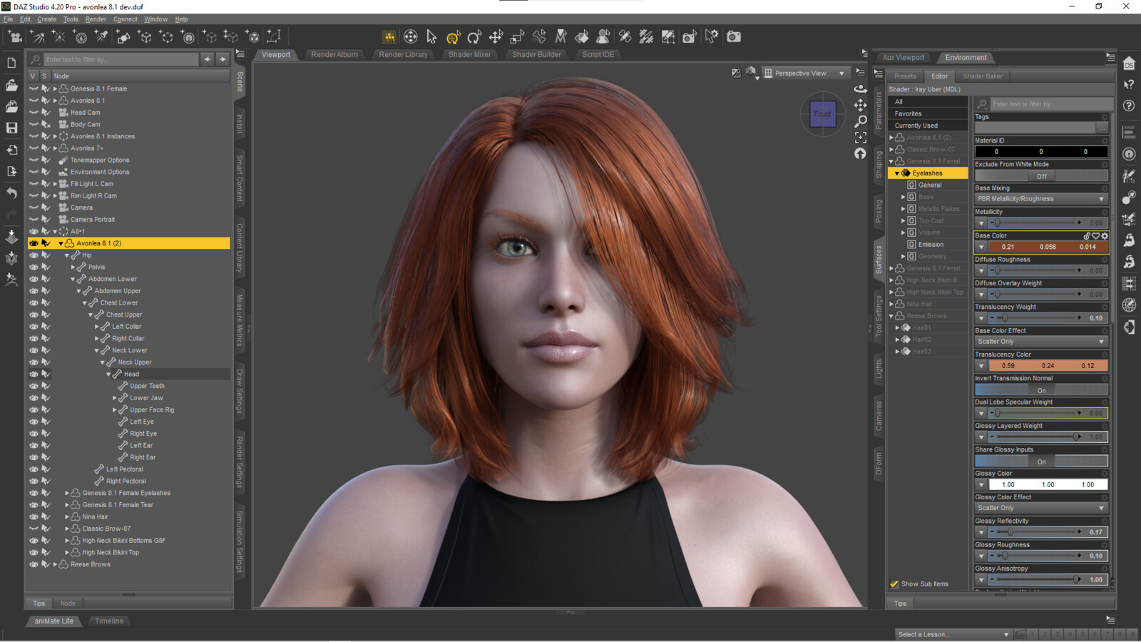Reset the viewport camera with up-arrow icon
The width and height of the screenshot is (1141, 642).
click(x=861, y=154)
